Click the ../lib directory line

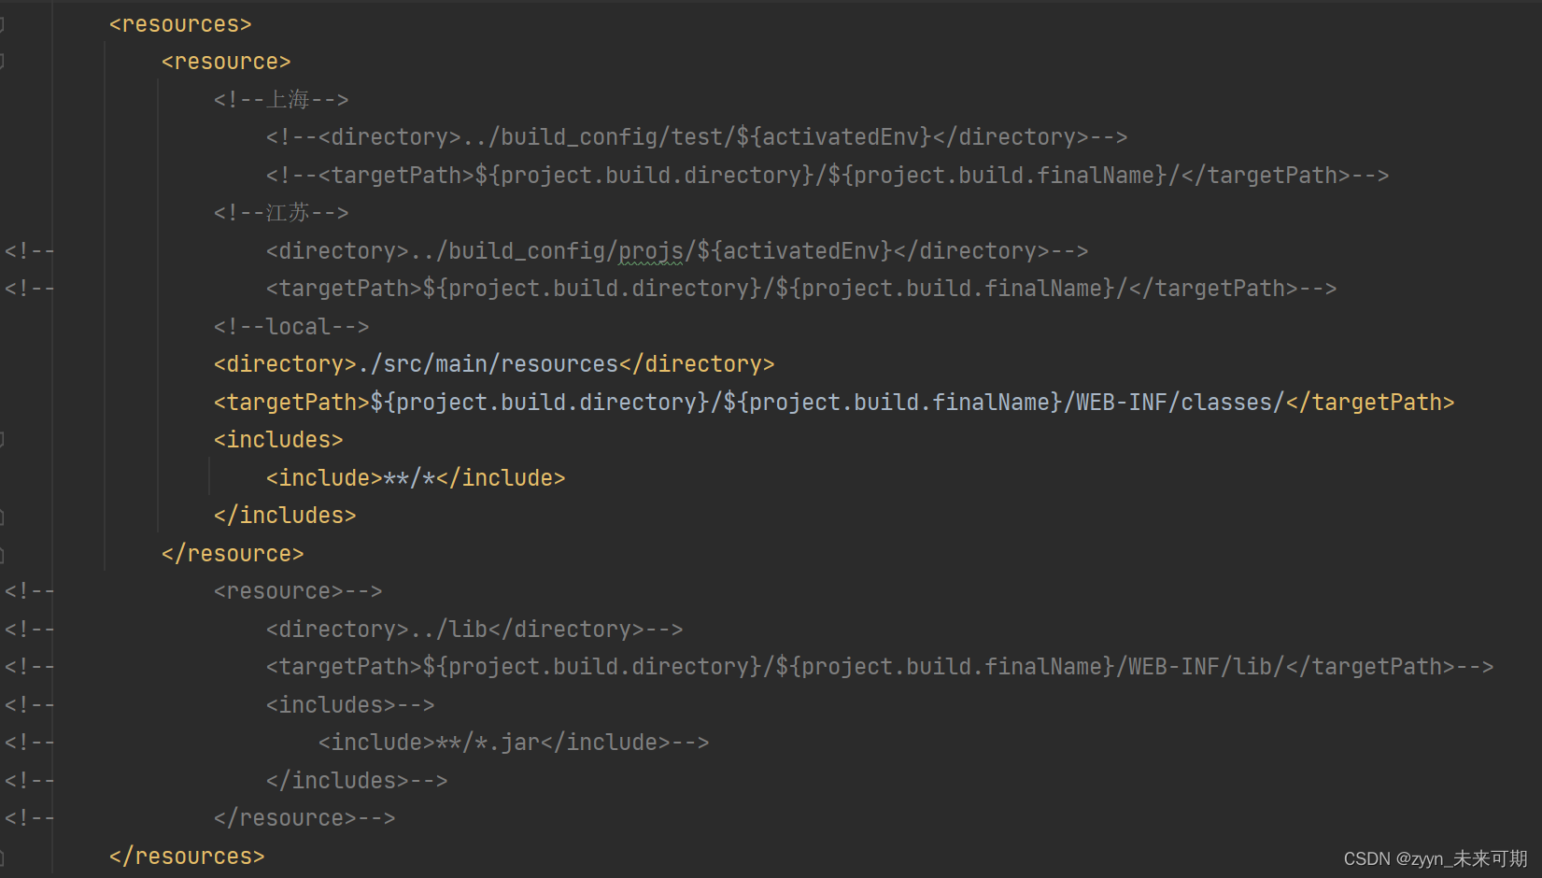(474, 630)
